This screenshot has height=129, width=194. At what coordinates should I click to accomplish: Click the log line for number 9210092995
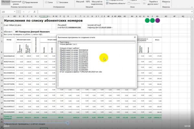click(74, 70)
